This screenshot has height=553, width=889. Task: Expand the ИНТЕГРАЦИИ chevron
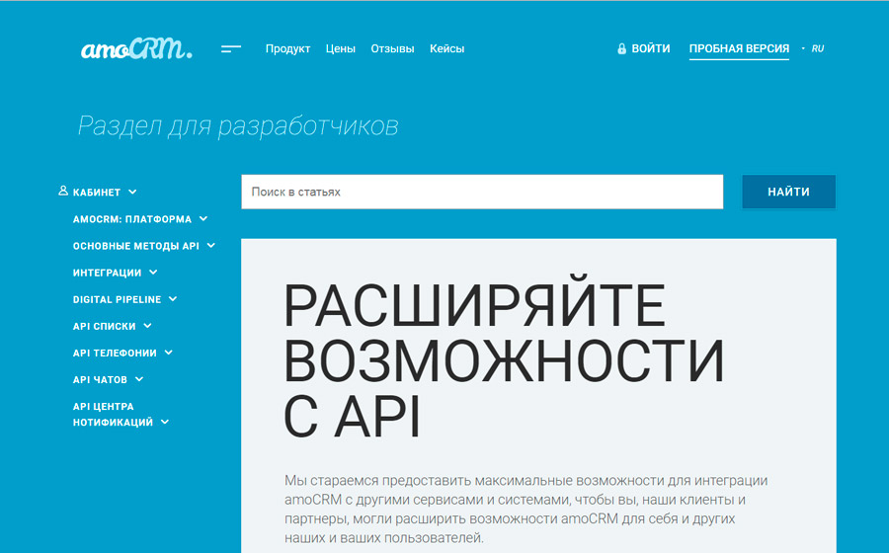coord(153,272)
